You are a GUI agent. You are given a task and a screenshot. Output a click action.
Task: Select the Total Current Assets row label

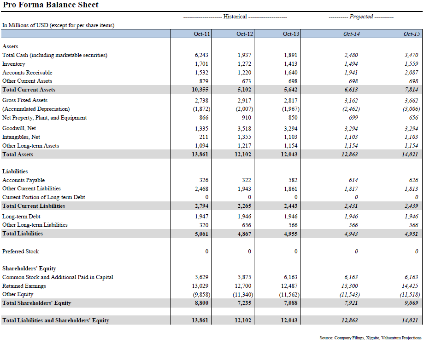pos(29,90)
